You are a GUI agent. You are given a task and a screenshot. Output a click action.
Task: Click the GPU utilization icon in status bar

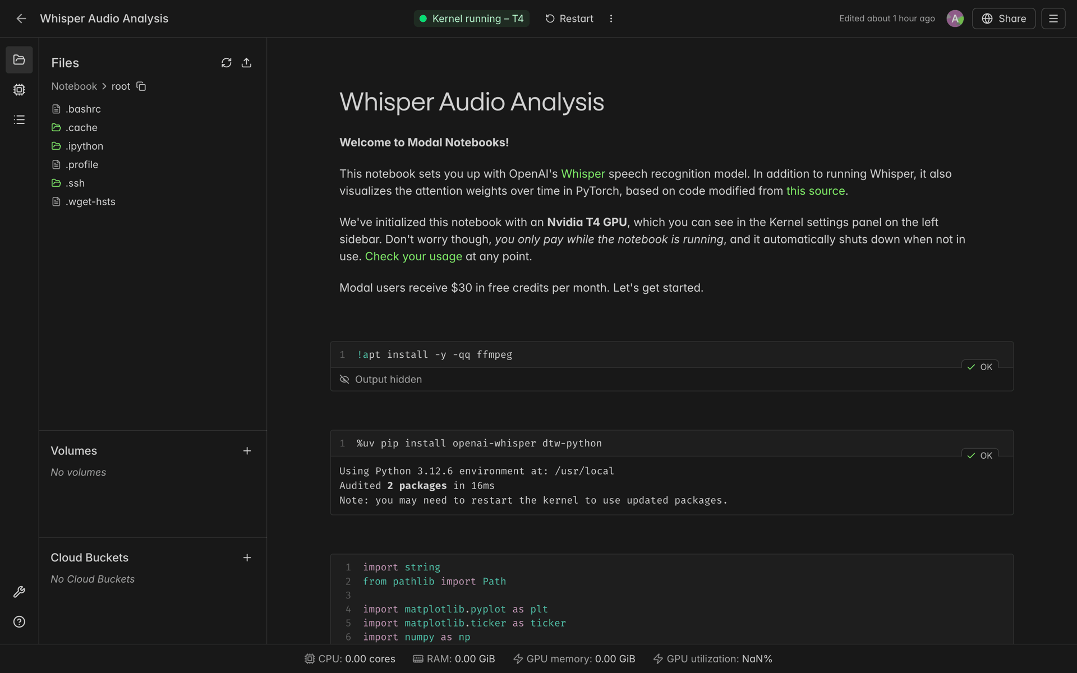(658, 659)
